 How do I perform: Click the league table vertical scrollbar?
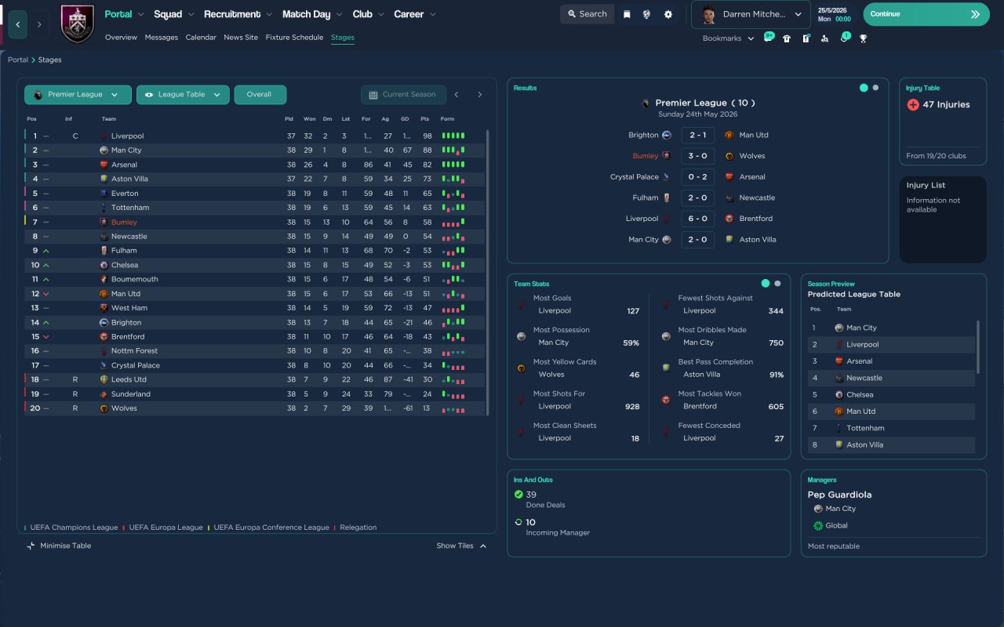point(487,273)
